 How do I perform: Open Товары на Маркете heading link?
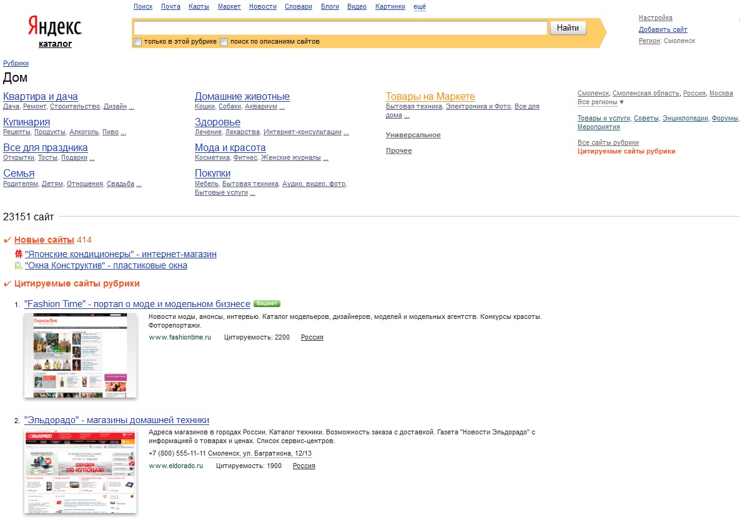pyautogui.click(x=430, y=96)
